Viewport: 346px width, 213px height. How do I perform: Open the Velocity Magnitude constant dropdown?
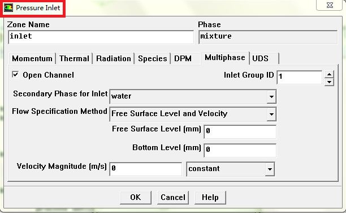pyautogui.click(x=270, y=169)
